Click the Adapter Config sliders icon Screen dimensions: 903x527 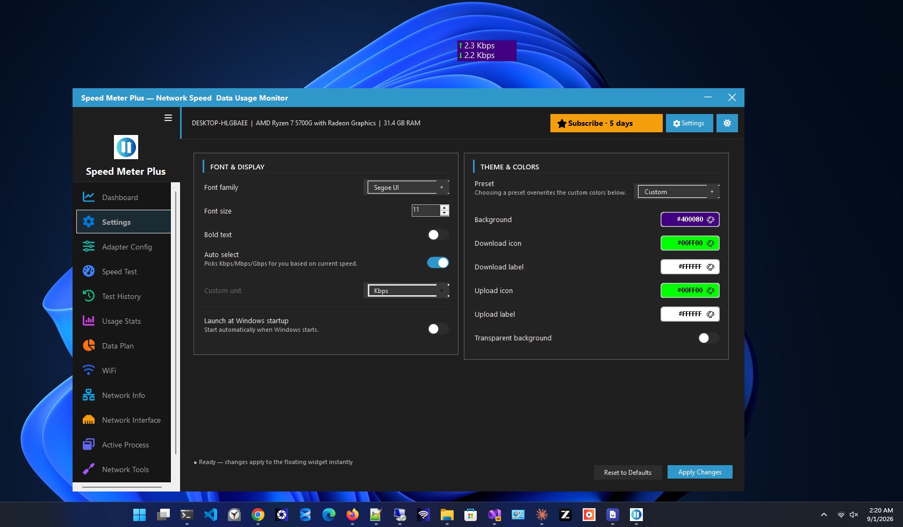[x=89, y=246]
